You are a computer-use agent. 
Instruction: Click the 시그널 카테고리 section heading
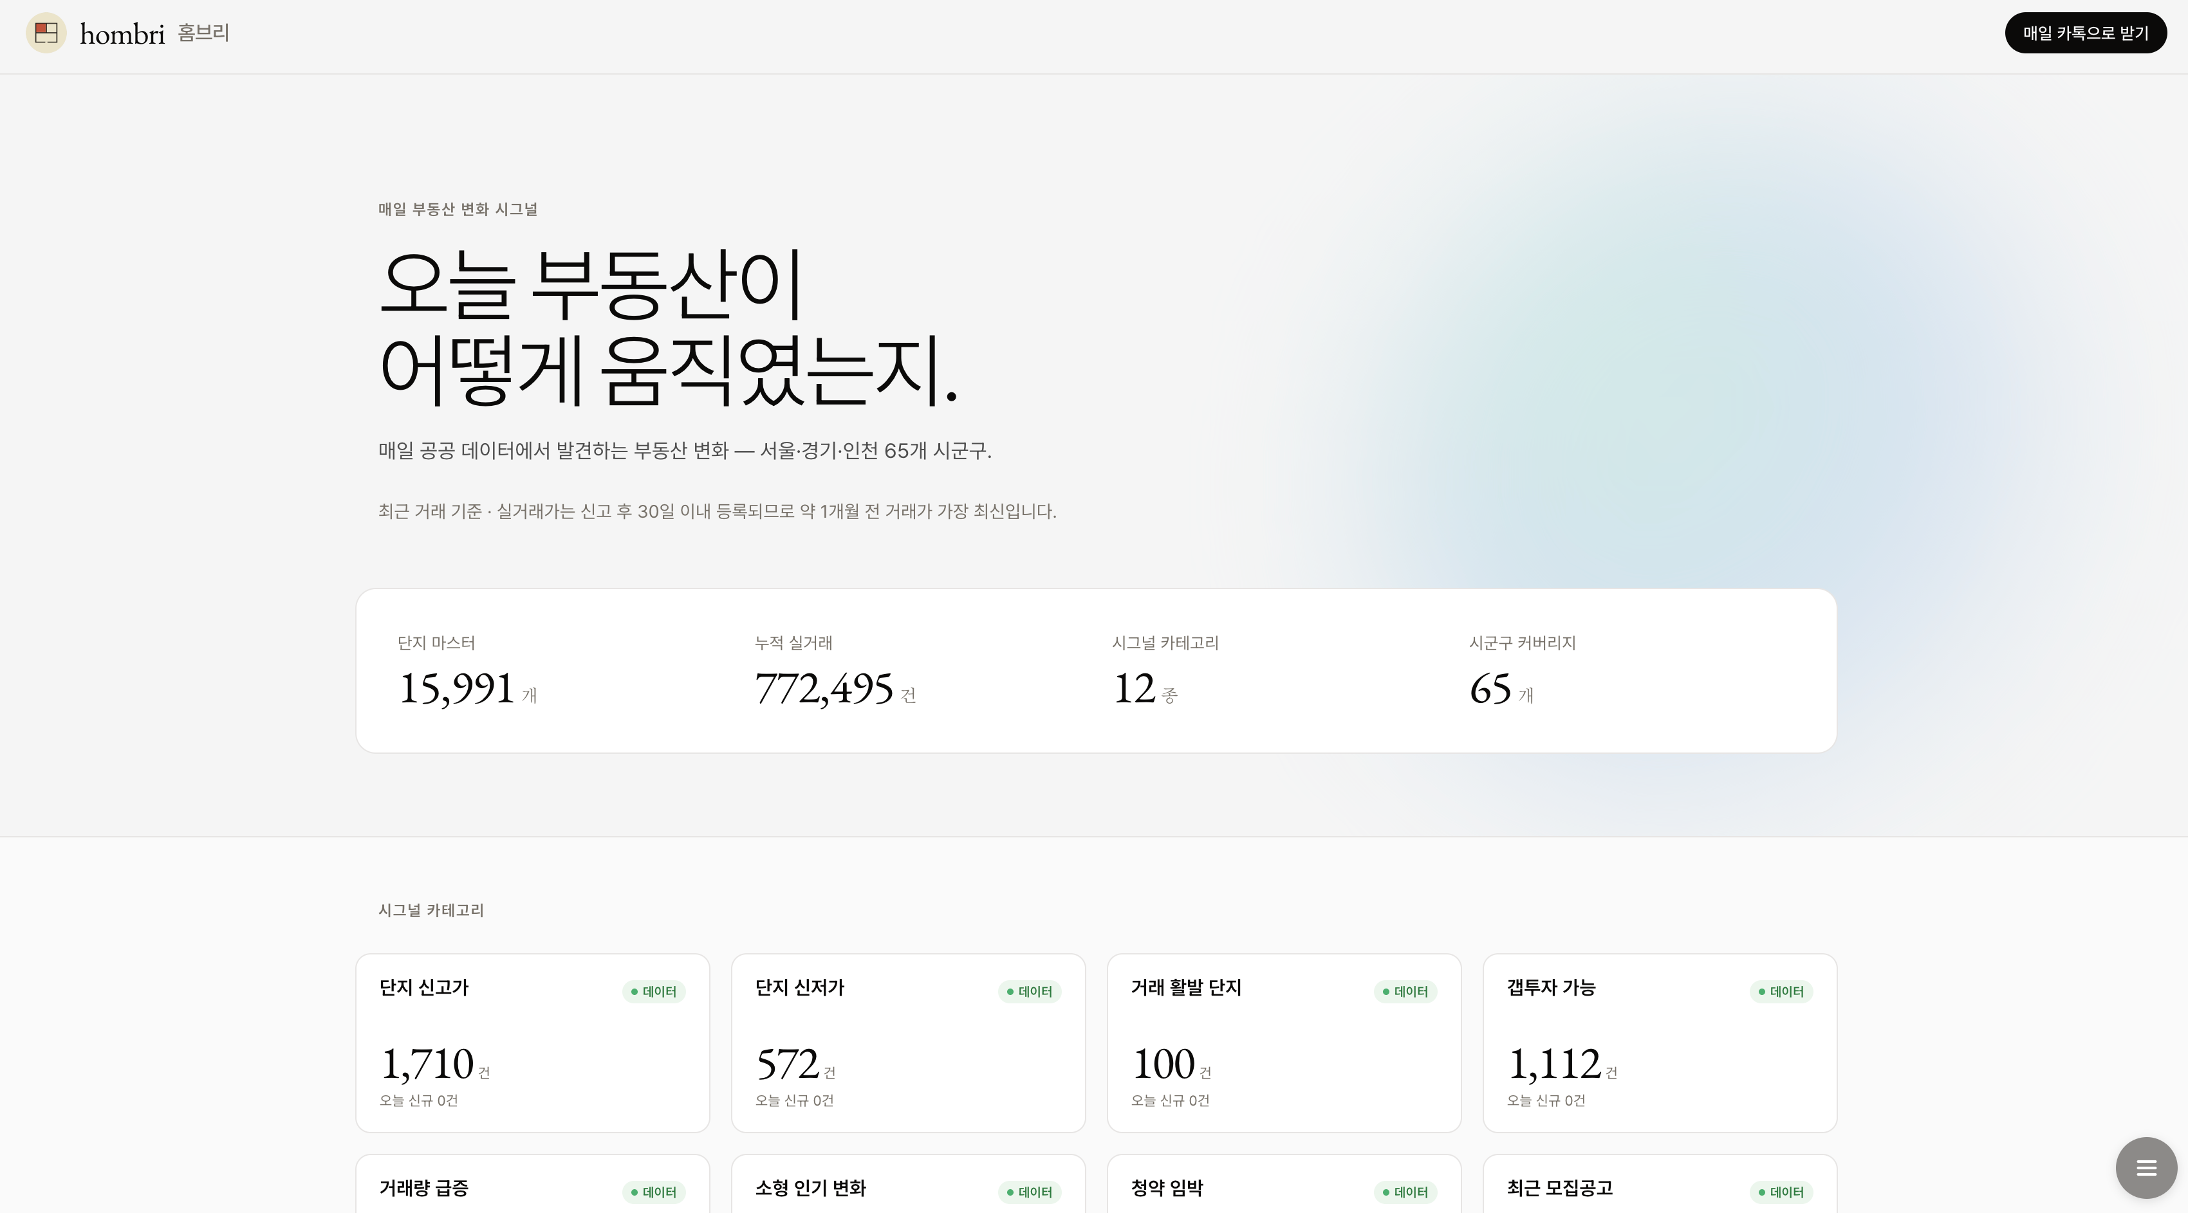[x=431, y=910]
